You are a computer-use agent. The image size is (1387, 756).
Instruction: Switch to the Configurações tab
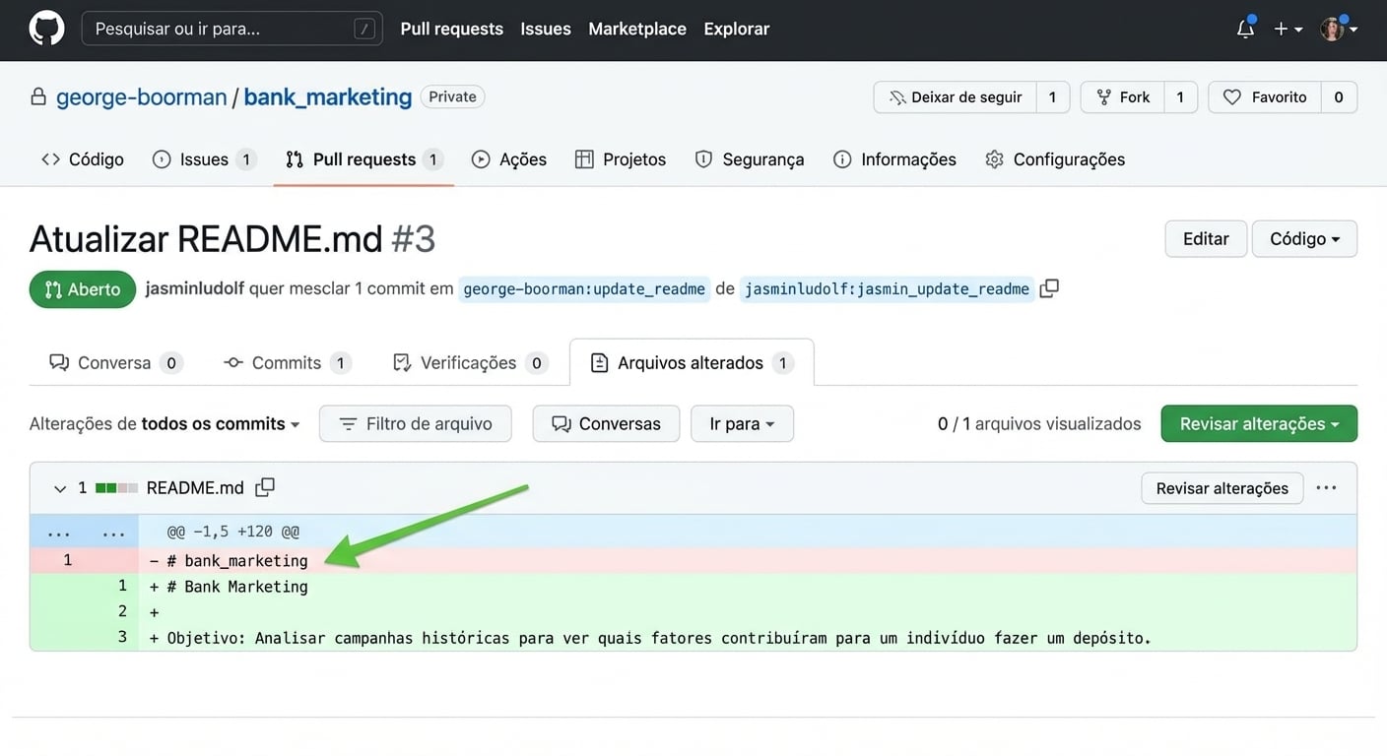(1056, 159)
